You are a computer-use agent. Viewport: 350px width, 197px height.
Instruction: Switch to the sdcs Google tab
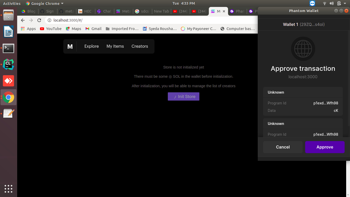coord(142,11)
